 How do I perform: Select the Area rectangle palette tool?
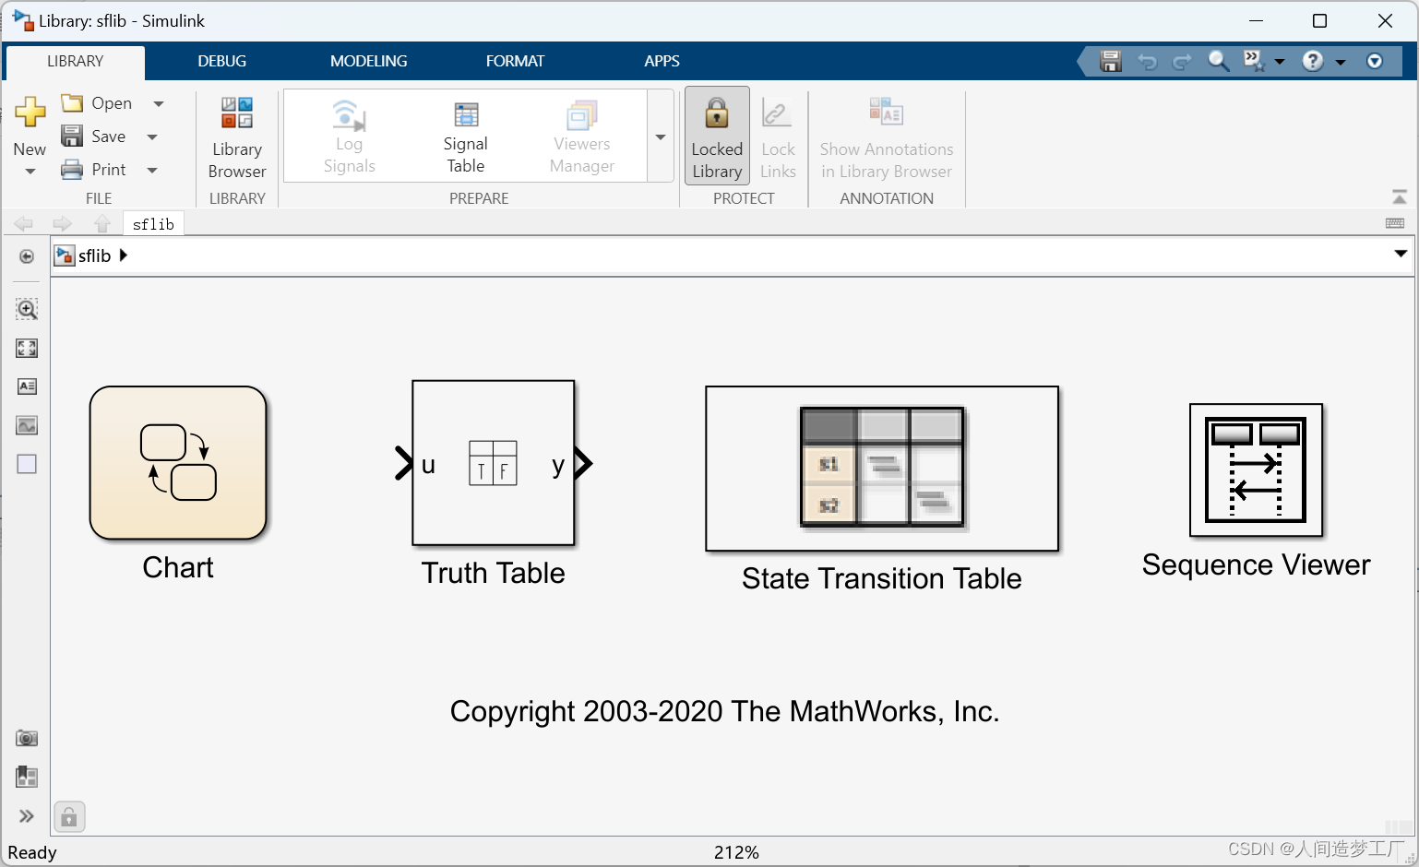tap(27, 464)
